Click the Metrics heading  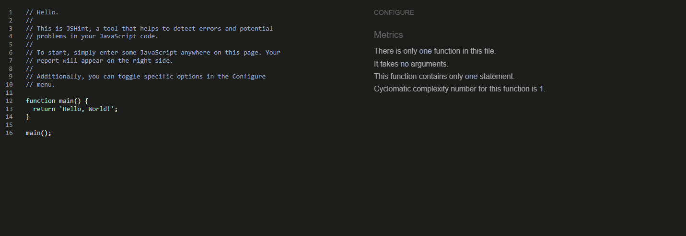[388, 35]
